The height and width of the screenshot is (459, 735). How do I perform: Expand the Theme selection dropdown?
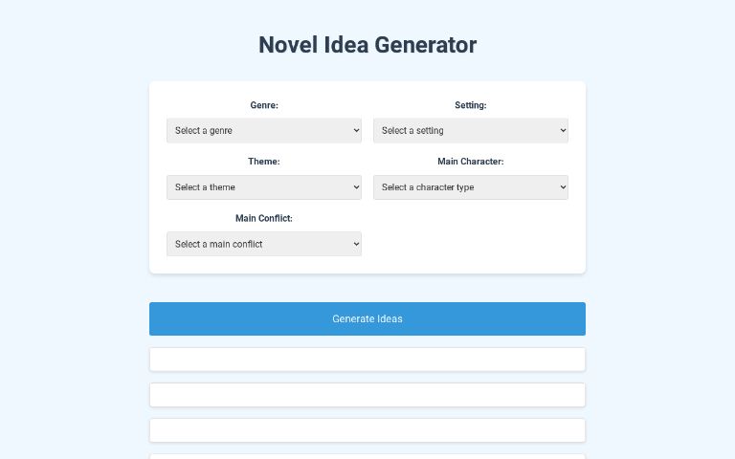(x=263, y=187)
